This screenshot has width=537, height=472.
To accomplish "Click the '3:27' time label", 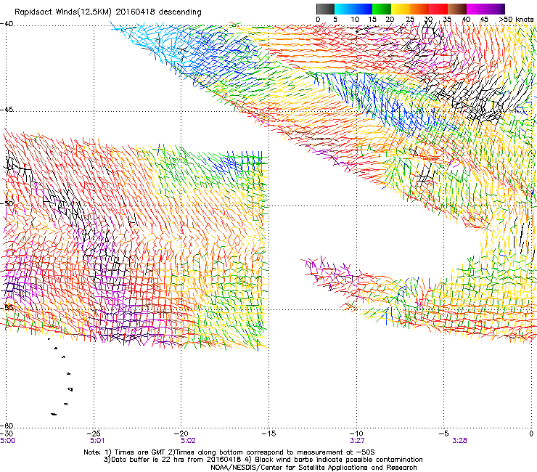I will [x=357, y=441].
